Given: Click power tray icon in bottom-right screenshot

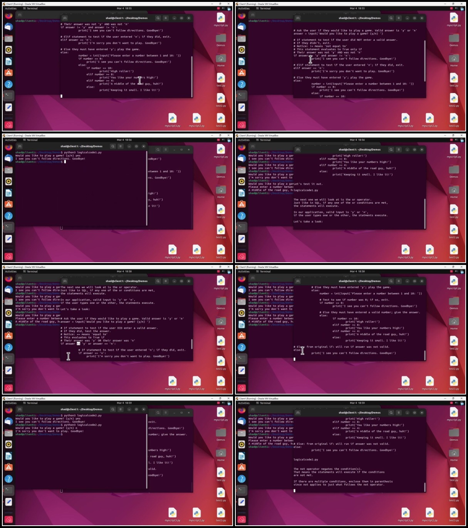Looking at the screenshot, I should click(x=461, y=403).
